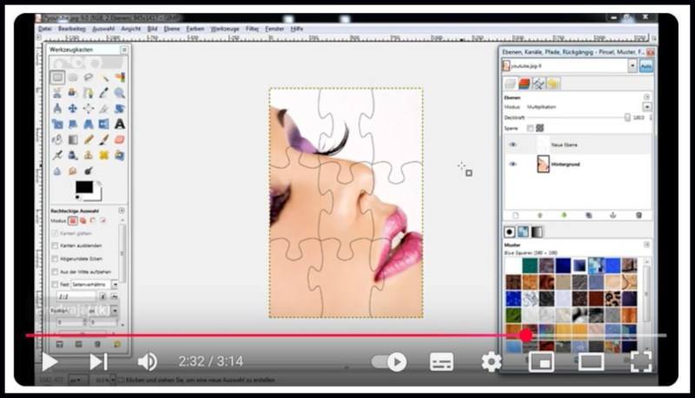The height and width of the screenshot is (398, 695).
Task: Open the Seitenverhältnis dropdown
Action: pyautogui.click(x=115, y=284)
